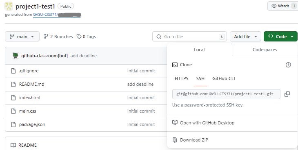Open the clone help question mark icon

click(288, 65)
